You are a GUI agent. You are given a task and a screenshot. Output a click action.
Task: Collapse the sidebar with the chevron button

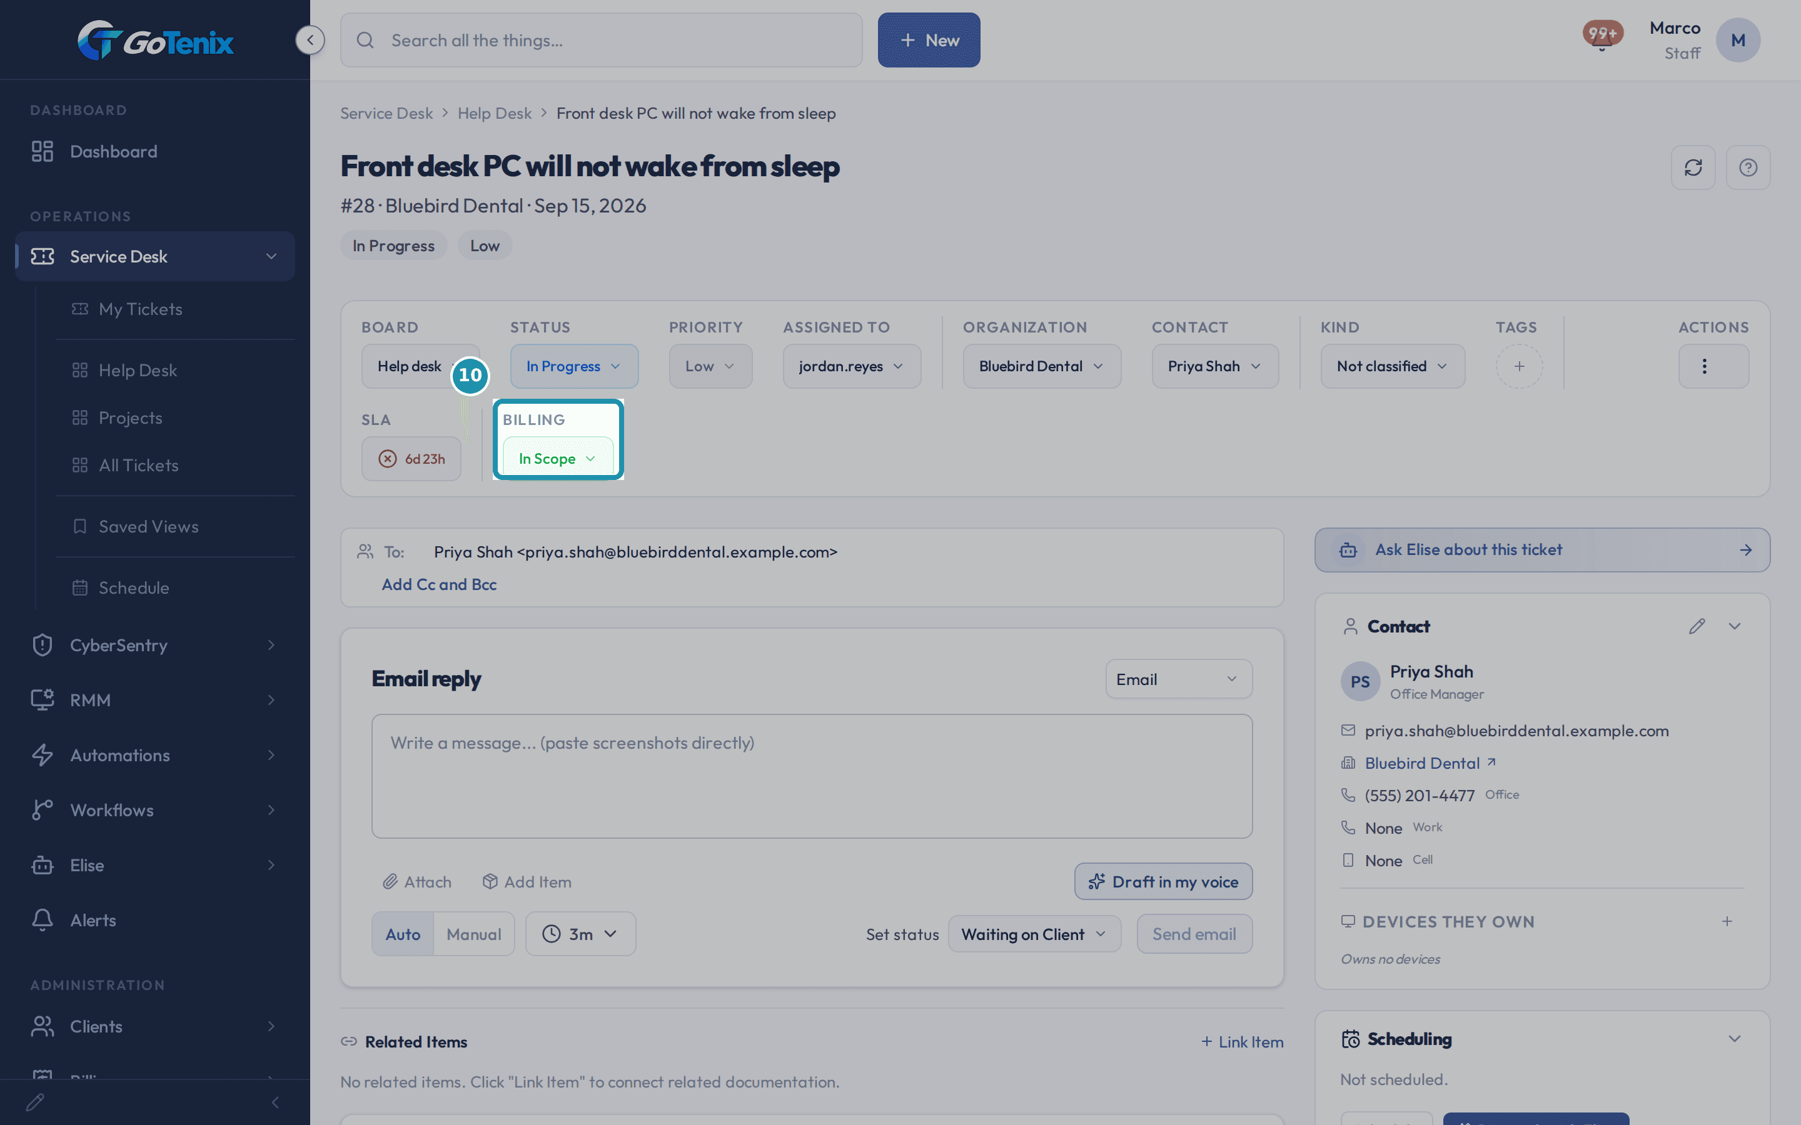[310, 39]
